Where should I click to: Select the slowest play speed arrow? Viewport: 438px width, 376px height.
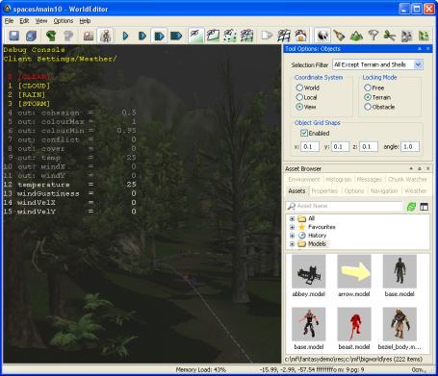point(125,36)
